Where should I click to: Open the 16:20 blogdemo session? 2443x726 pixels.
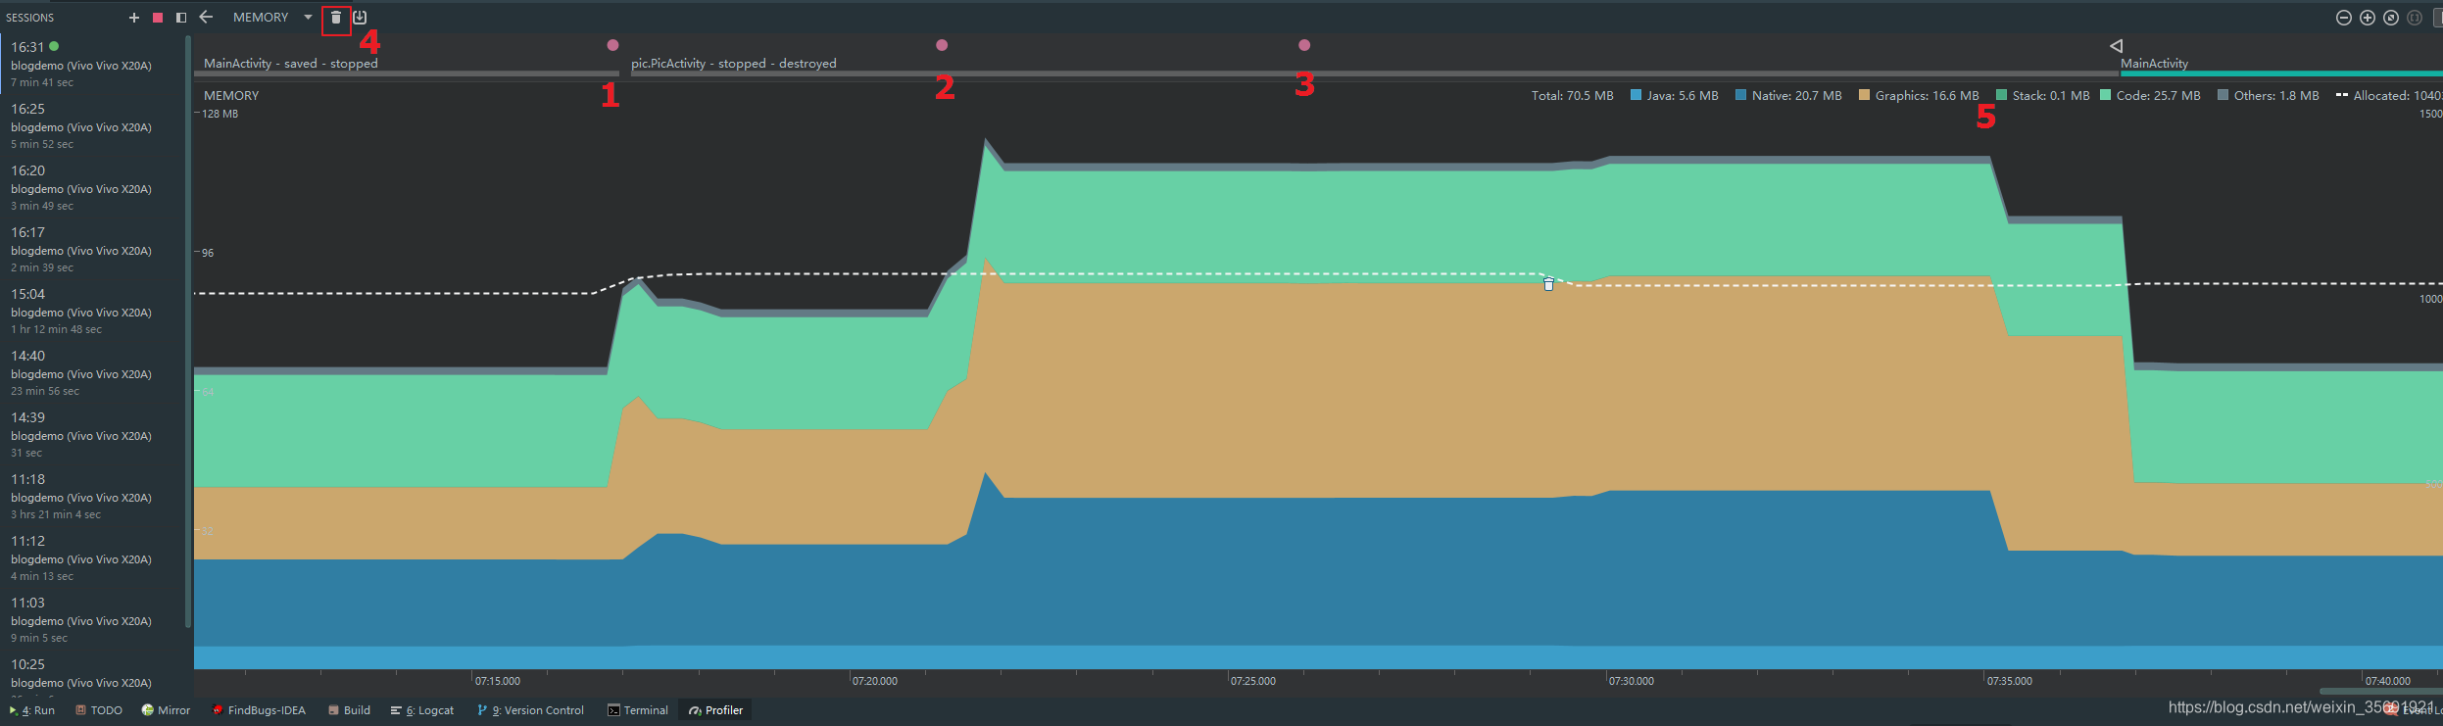pos(93,187)
